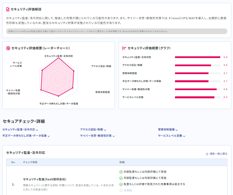The image size is (233, 195).
Task: Select チェック項目 column header
Action: [x=30, y=162]
